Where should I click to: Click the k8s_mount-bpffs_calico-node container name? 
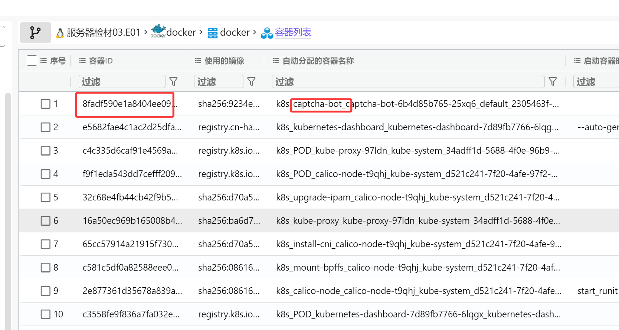pyautogui.click(x=418, y=268)
